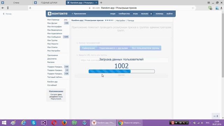Open Visual Studio from taskbar
This screenshot has height=126, width=224.
point(44,123)
